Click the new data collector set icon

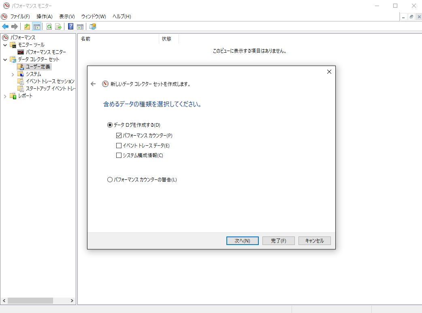coord(93,26)
